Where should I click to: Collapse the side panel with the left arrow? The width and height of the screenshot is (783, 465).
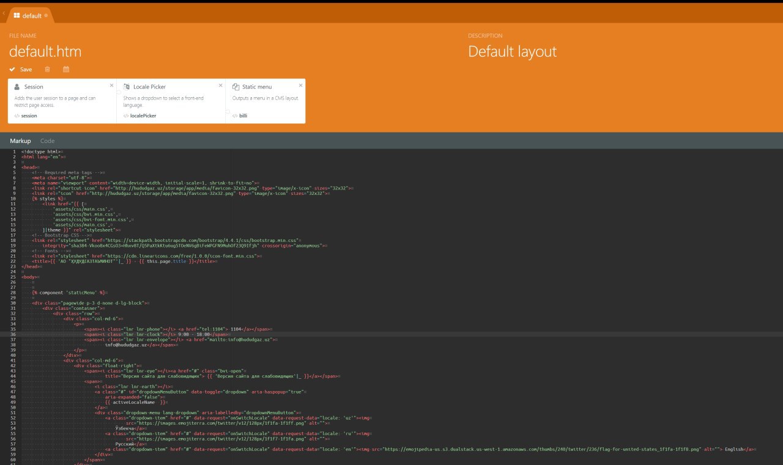pyautogui.click(x=4, y=13)
